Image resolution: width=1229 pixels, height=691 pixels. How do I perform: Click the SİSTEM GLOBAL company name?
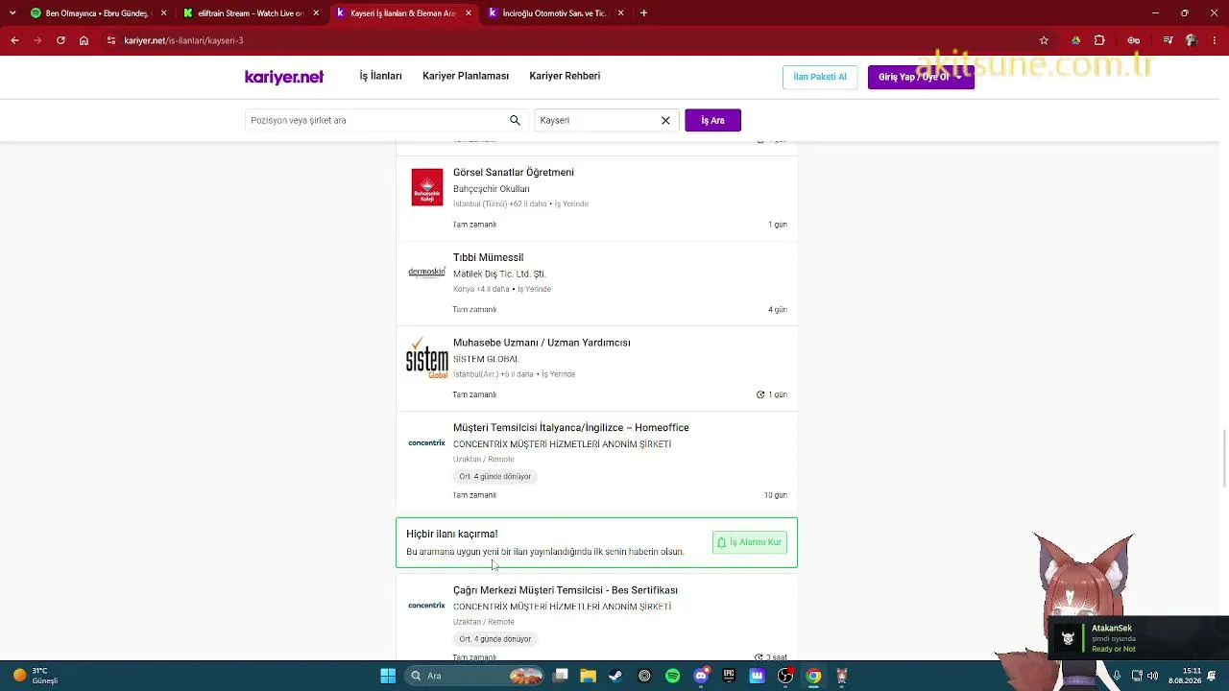click(x=486, y=359)
